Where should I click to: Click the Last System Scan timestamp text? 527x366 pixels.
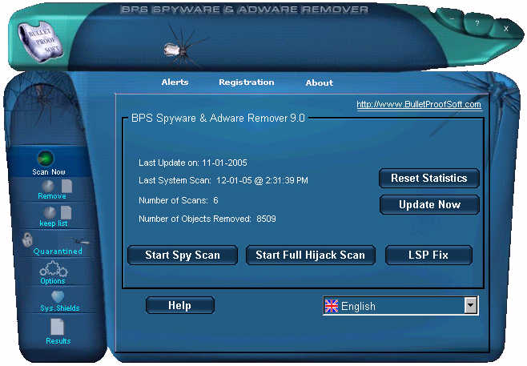[x=223, y=180]
